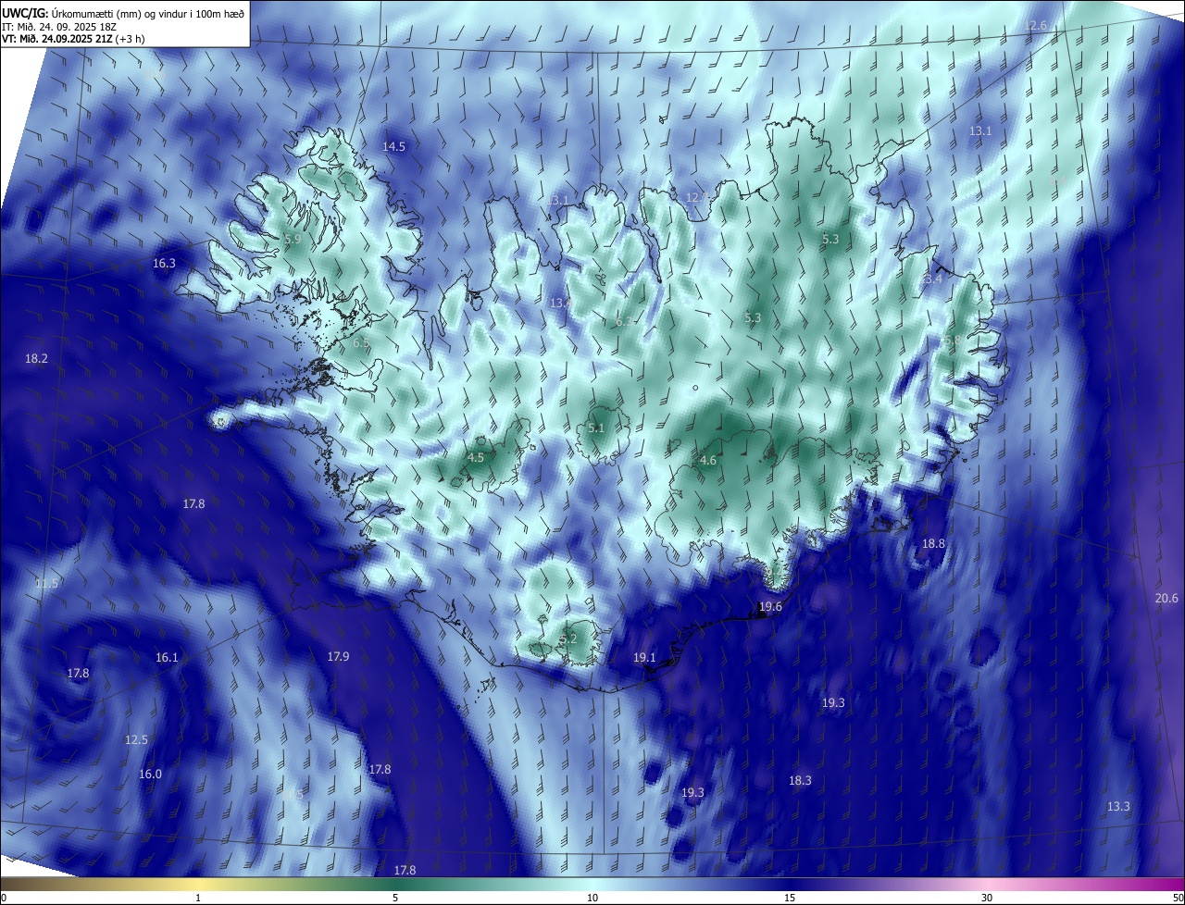
Task: Click the VT valid time line 21Z (+3 h)
Action: pyautogui.click(x=73, y=39)
